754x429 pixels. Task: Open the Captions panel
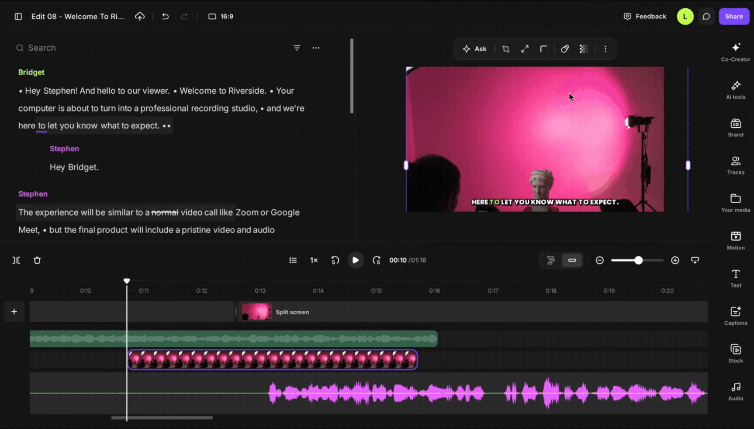pos(736,316)
